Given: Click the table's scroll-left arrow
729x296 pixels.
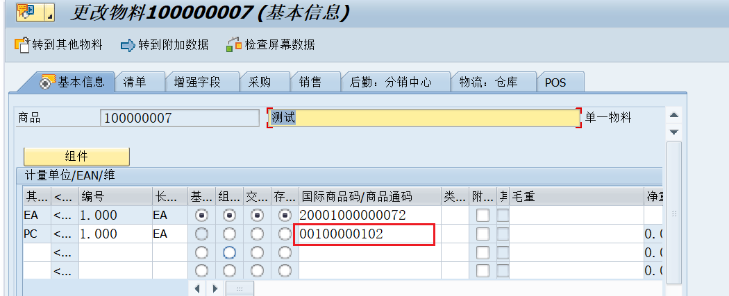Looking at the screenshot, I should (x=197, y=288).
